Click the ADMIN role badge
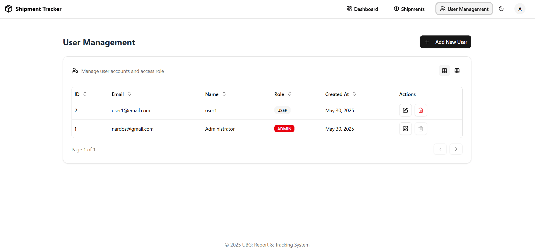 [x=284, y=129]
